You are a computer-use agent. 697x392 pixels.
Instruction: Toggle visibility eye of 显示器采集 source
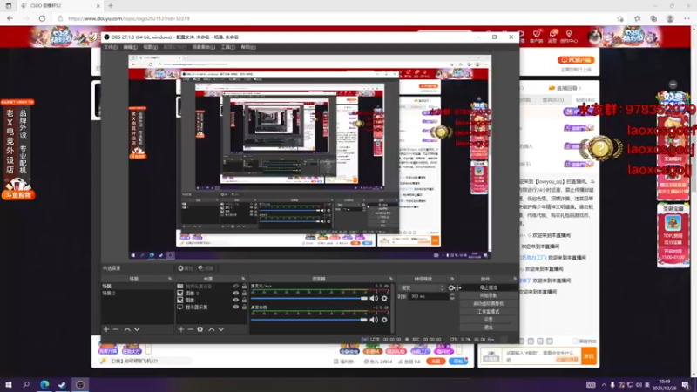pyautogui.click(x=236, y=308)
